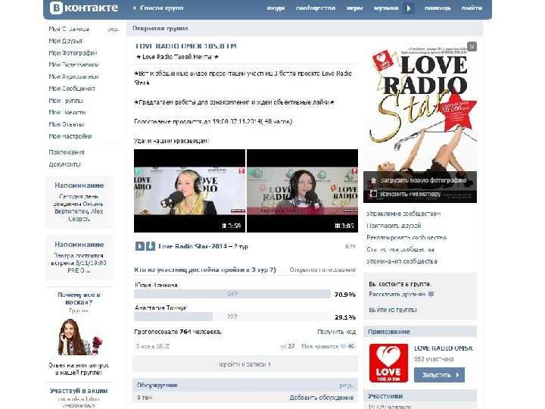Open Мои Друзья in the sidebar
This screenshot has width=545, height=409.
65,41
